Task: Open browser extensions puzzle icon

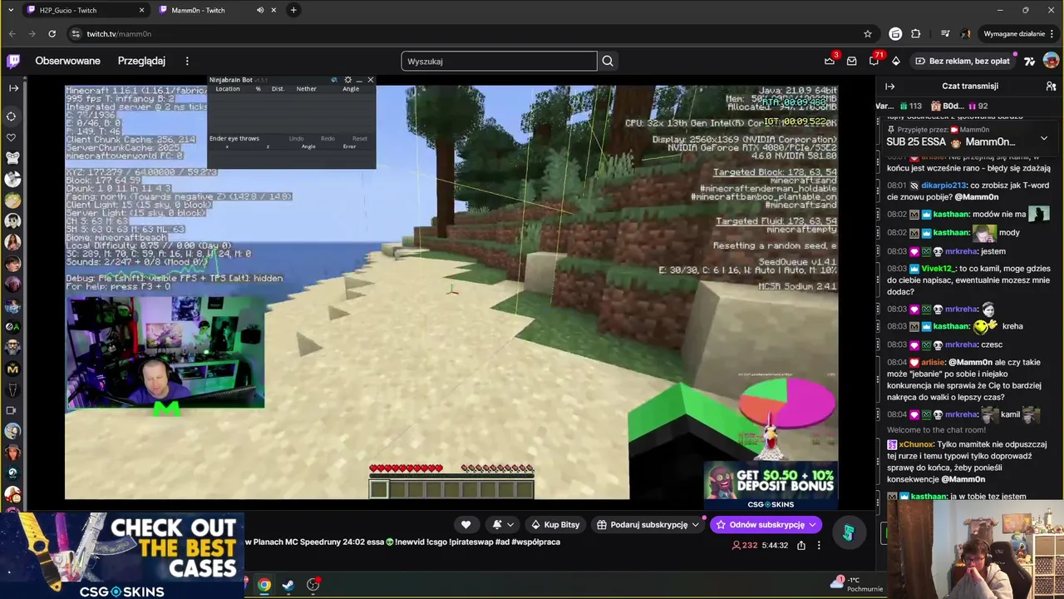Action: [915, 33]
